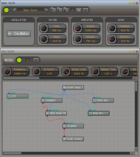The image size is (140, 157).
Task: Select next preset with right arrow
Action: click(47, 10)
